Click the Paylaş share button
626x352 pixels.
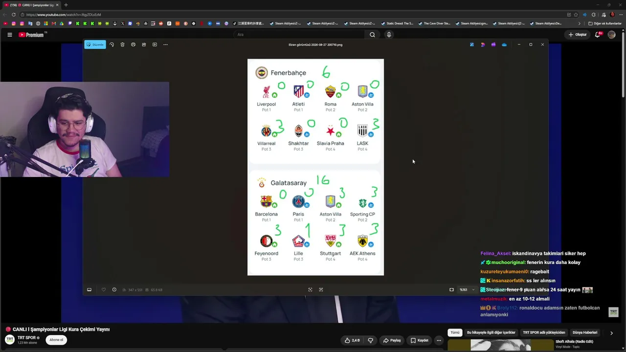[392, 340]
